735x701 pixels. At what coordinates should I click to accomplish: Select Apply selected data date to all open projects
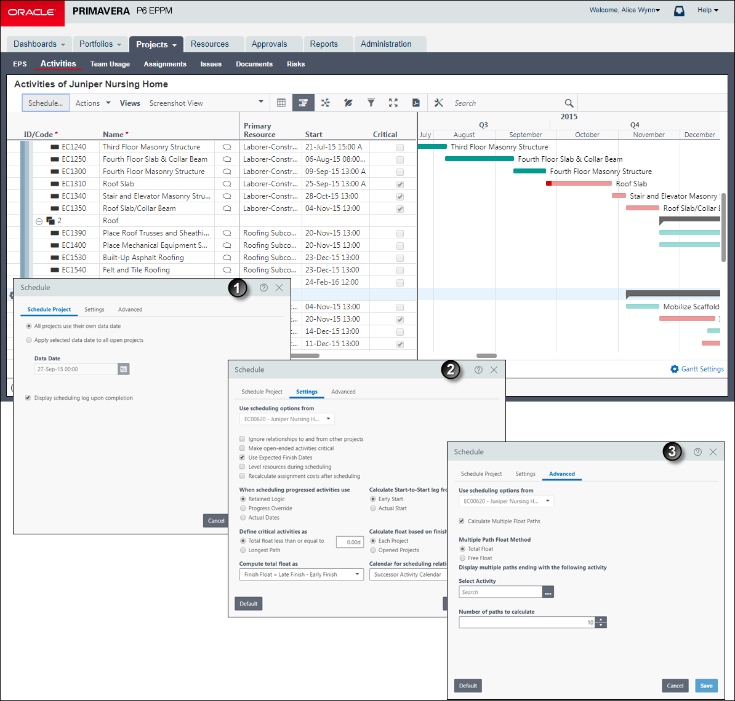click(29, 340)
